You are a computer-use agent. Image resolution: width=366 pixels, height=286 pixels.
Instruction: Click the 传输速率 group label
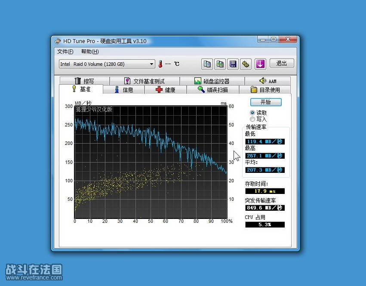256,127
